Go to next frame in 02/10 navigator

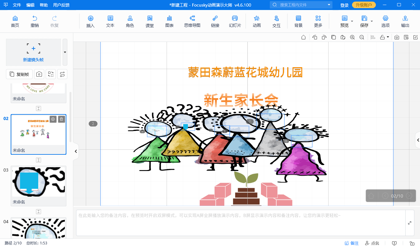coord(409,196)
